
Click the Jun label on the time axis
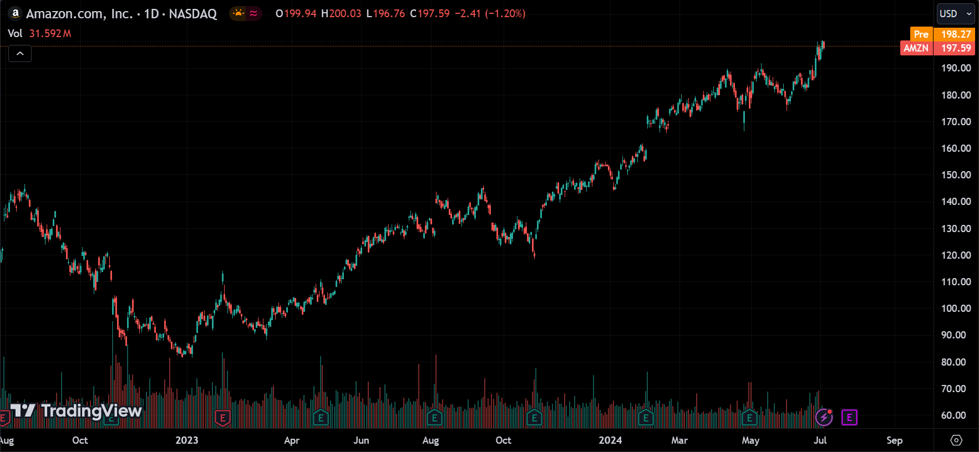(361, 440)
